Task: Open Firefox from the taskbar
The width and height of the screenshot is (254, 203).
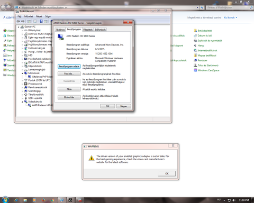Action: [43, 200]
